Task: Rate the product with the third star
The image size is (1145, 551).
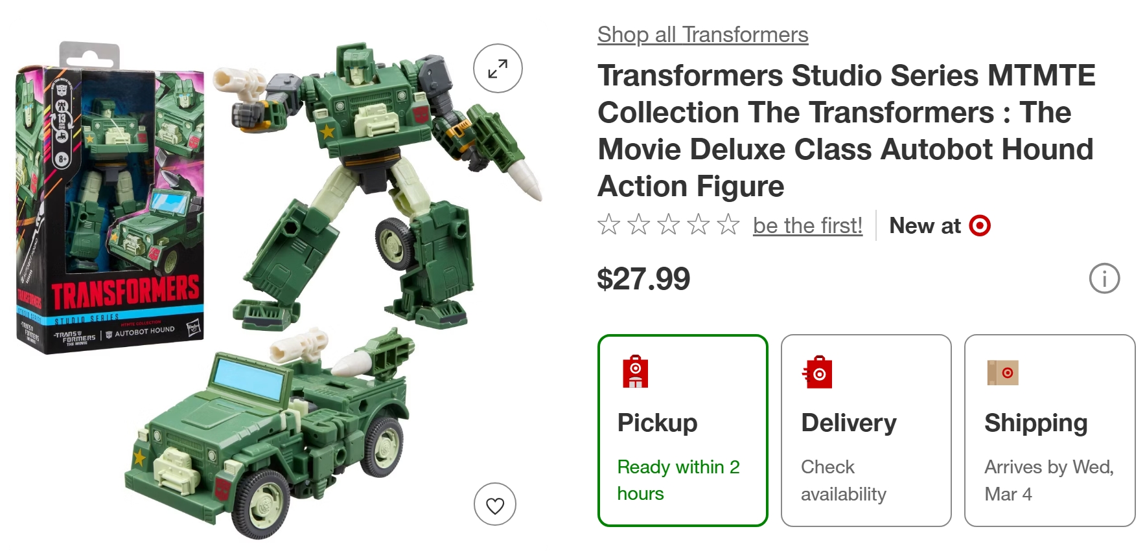Action: click(x=668, y=225)
